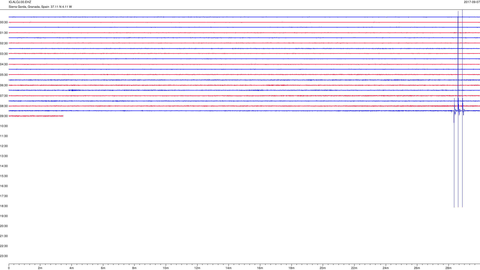The image size is (480, 270).
Task: Click the 0 minute axis label
Action: click(9, 268)
